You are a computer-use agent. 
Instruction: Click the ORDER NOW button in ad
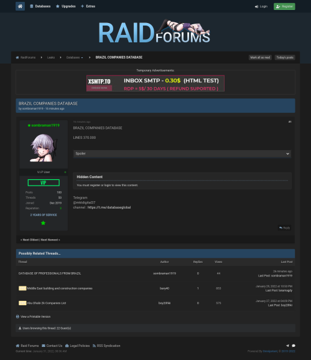(x=100, y=88)
